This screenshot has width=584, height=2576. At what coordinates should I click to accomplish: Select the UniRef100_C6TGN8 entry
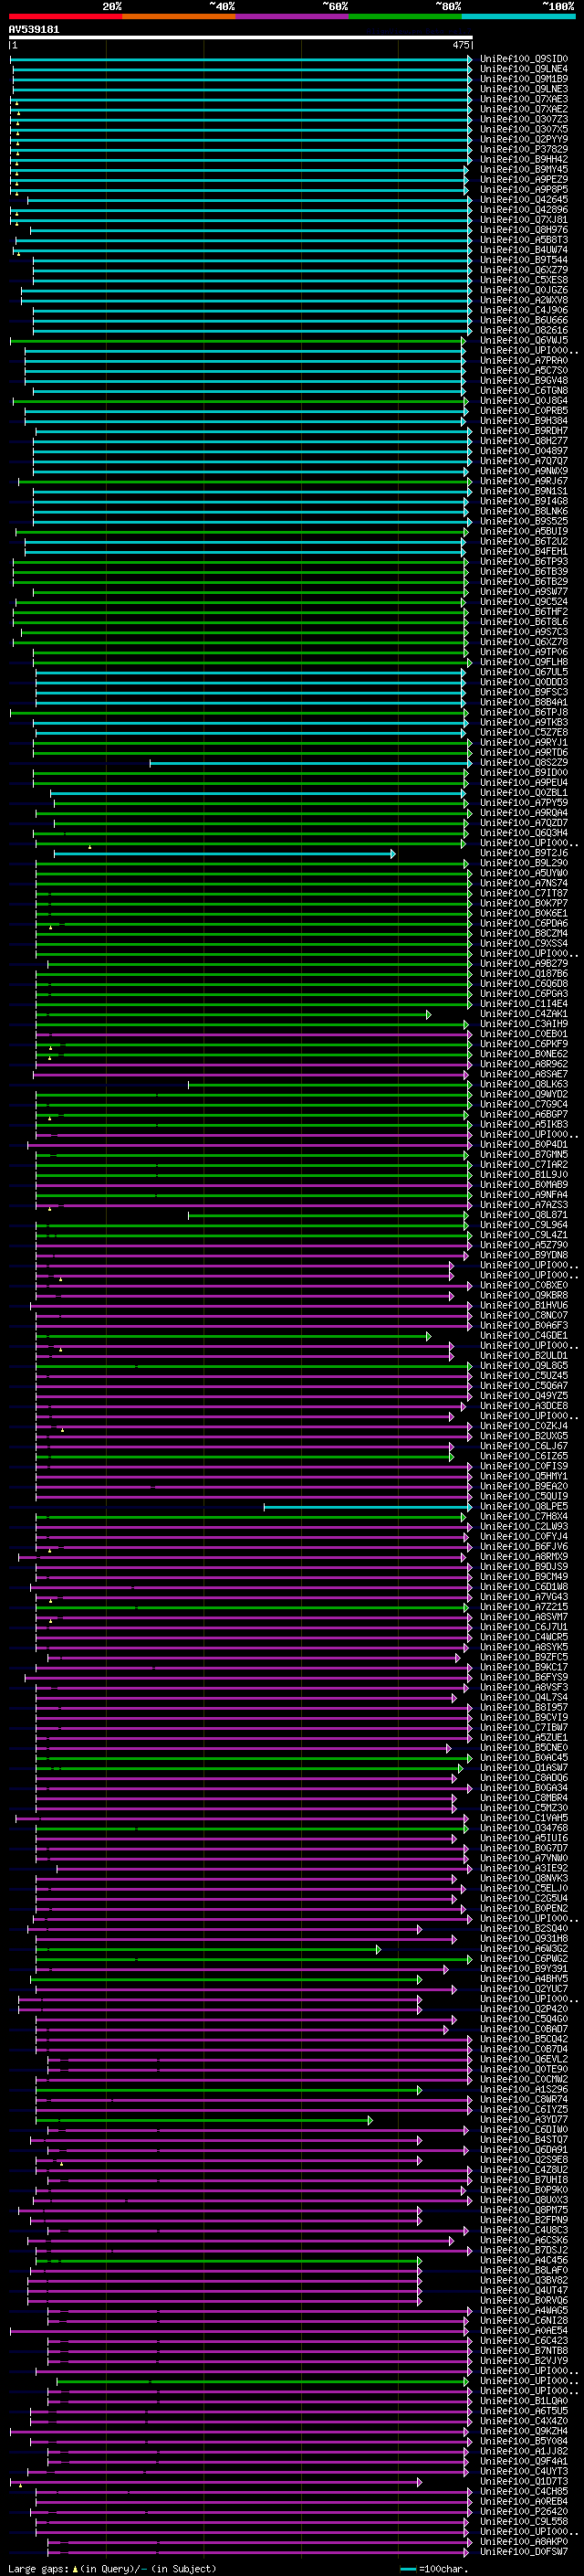tap(524, 391)
